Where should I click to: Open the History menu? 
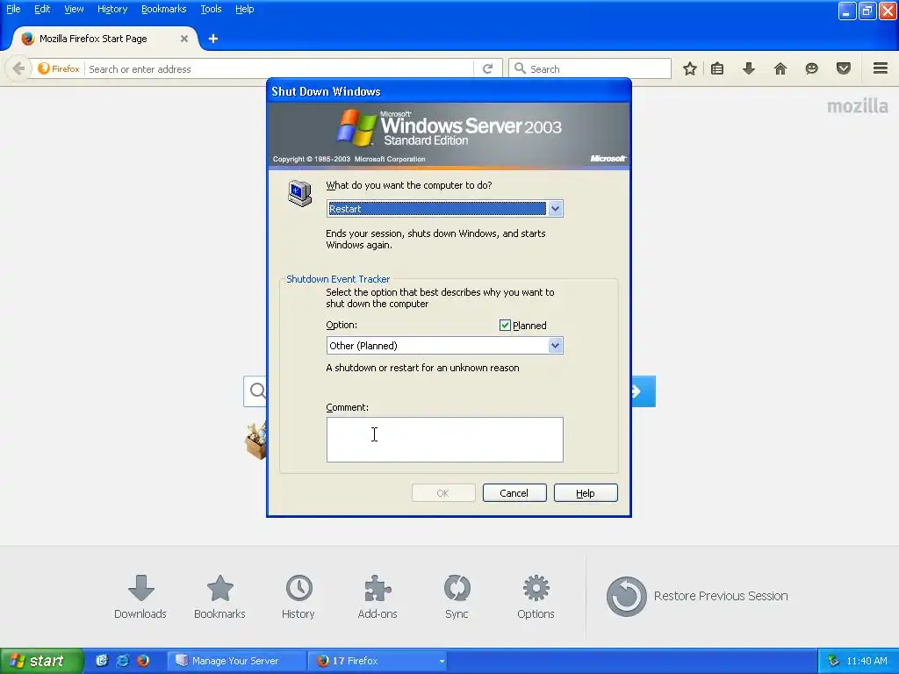pyautogui.click(x=111, y=9)
